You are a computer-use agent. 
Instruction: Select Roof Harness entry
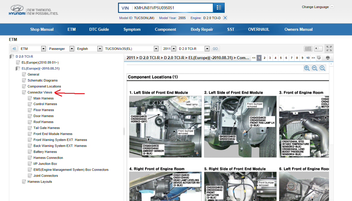pos(43,122)
